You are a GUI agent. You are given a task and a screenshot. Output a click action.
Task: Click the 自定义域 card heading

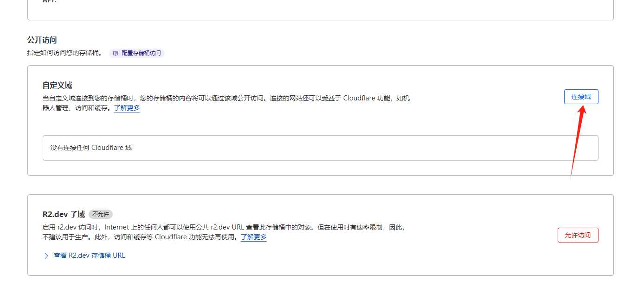tap(57, 85)
